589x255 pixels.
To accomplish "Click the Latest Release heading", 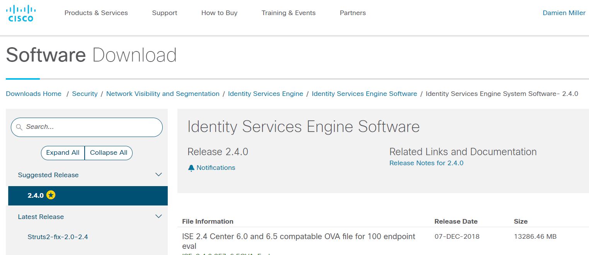I will tap(41, 217).
